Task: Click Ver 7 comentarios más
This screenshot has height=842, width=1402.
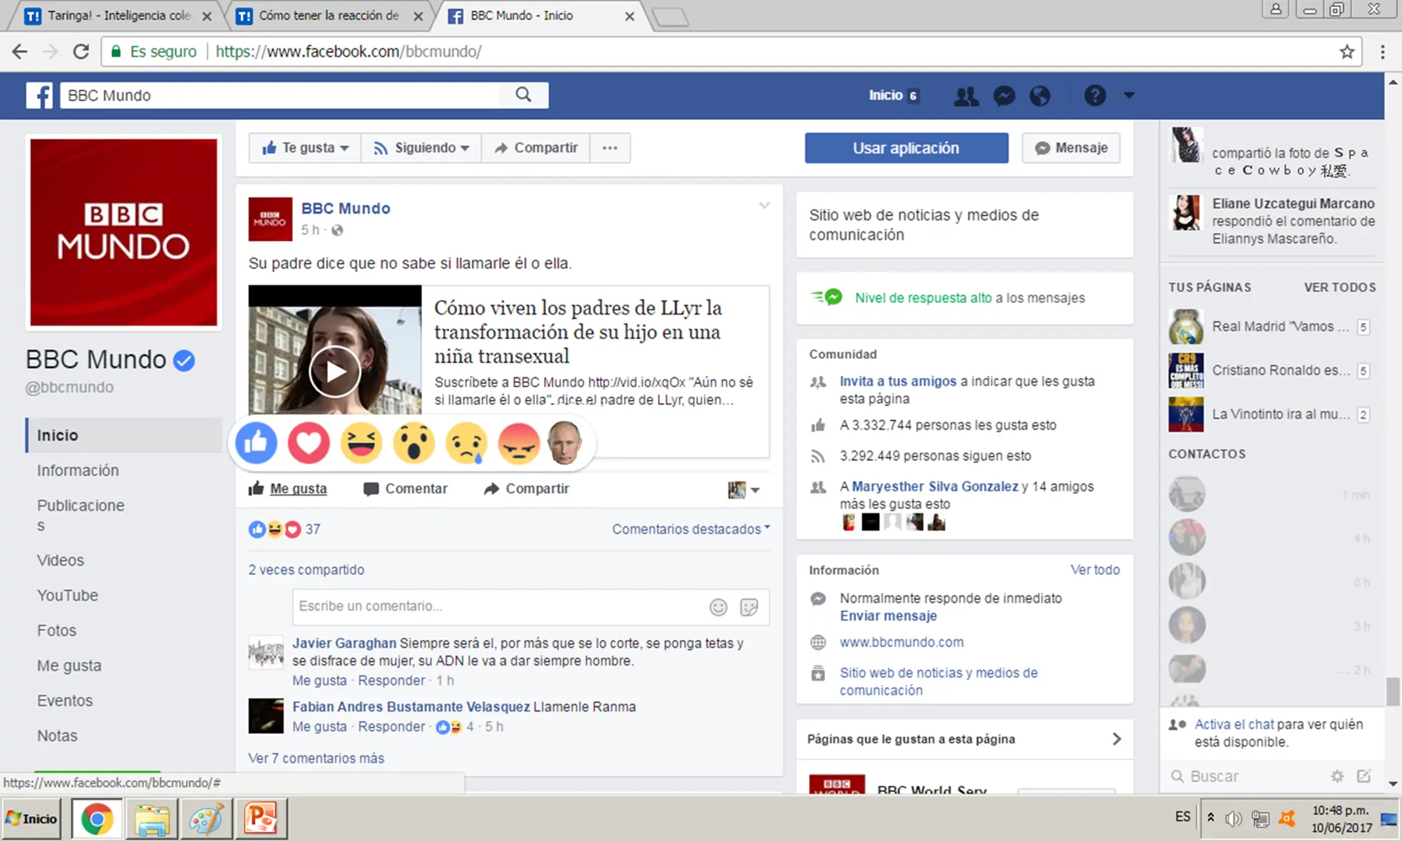Action: click(x=316, y=758)
